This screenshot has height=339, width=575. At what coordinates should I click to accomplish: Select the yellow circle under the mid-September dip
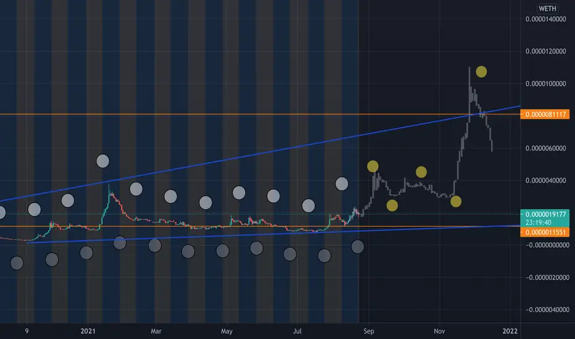click(392, 205)
